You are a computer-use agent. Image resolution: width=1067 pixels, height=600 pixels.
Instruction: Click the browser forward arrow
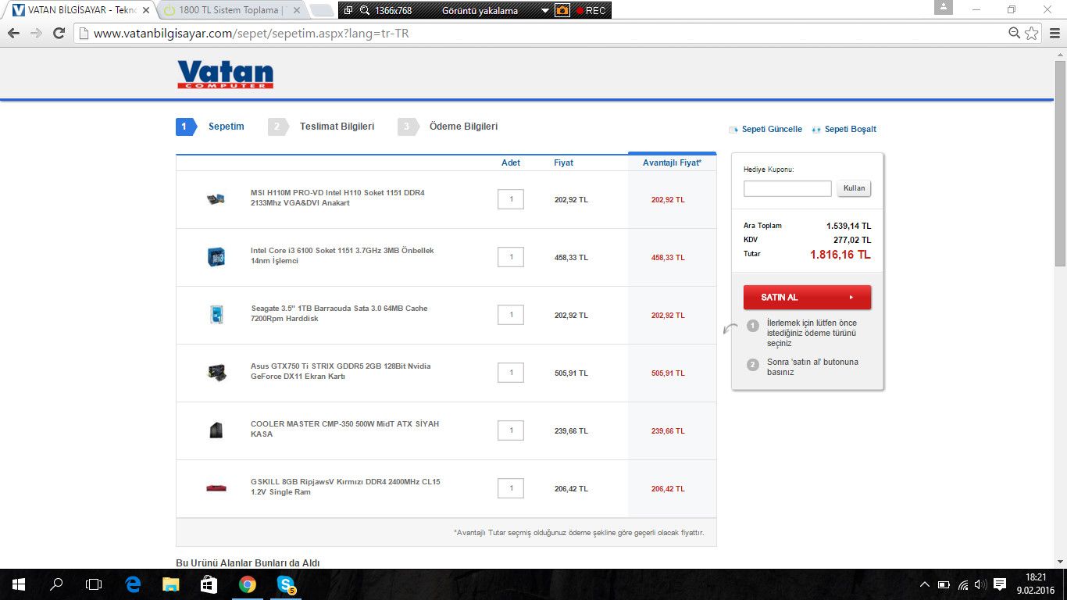pyautogui.click(x=36, y=34)
